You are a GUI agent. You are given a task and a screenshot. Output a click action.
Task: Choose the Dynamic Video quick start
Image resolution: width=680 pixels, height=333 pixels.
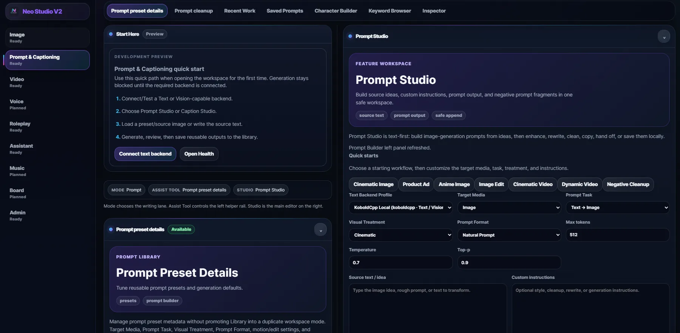[580, 184]
